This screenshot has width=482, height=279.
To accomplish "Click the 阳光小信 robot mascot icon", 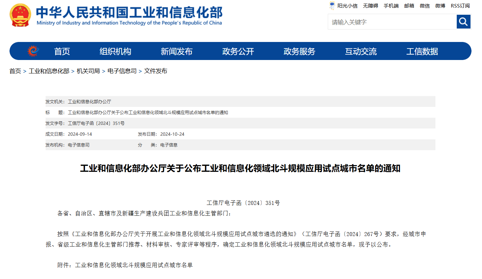I will (332, 6).
